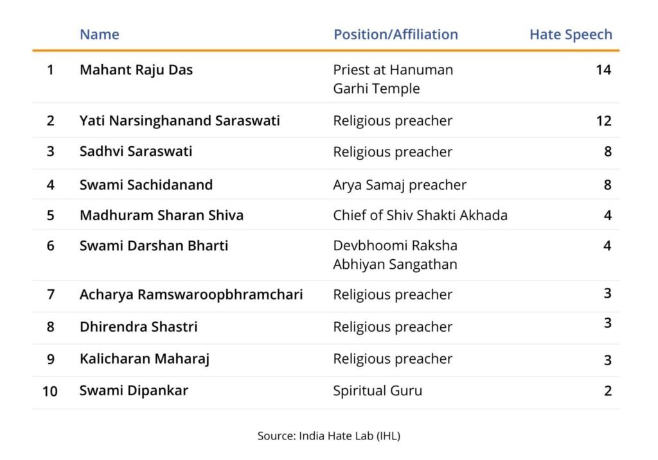Select Arya Samaj preacher affiliation

[x=400, y=185]
